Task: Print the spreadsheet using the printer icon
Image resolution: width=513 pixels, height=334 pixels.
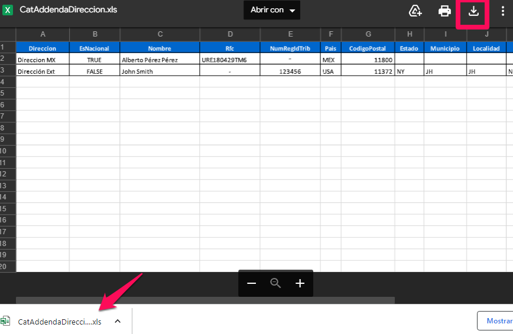Action: point(444,11)
